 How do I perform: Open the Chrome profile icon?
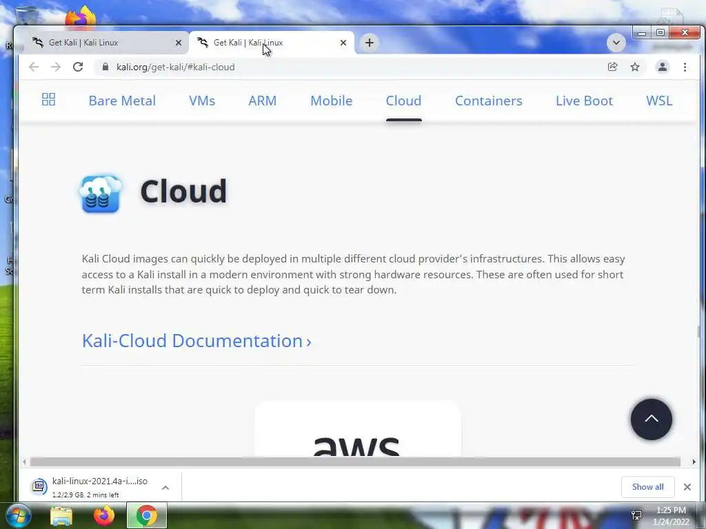[663, 67]
